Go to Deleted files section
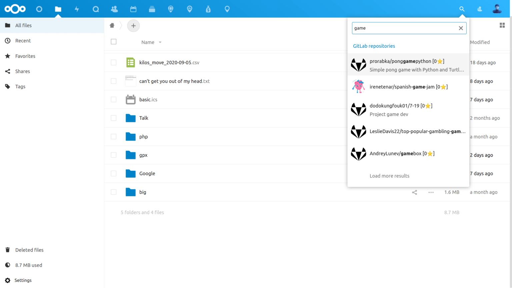The height and width of the screenshot is (288, 512). point(29,250)
